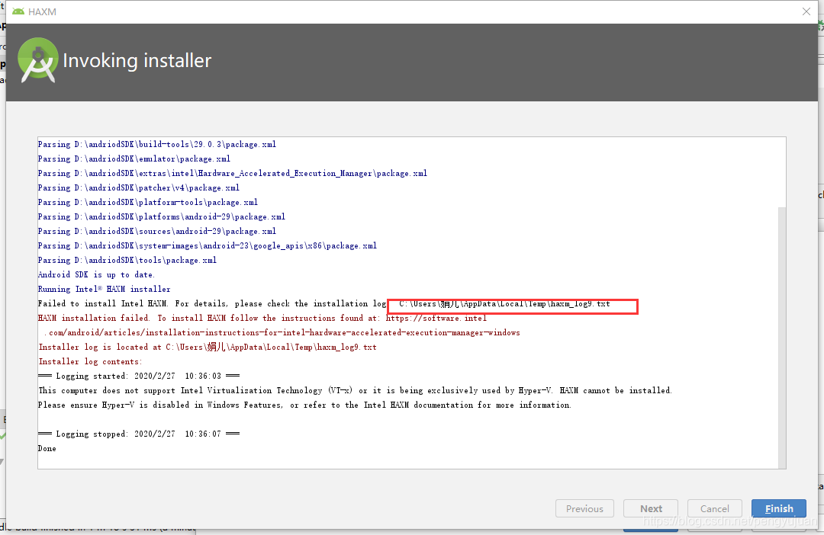Close the HAXM dialog window

tap(806, 11)
